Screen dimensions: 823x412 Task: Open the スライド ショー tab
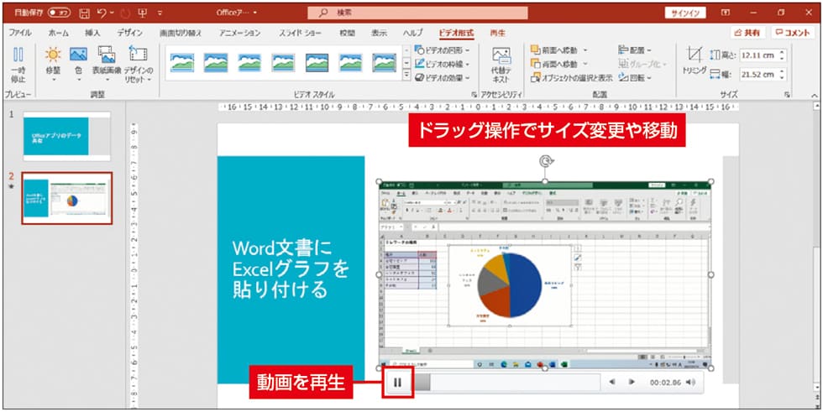[300, 33]
